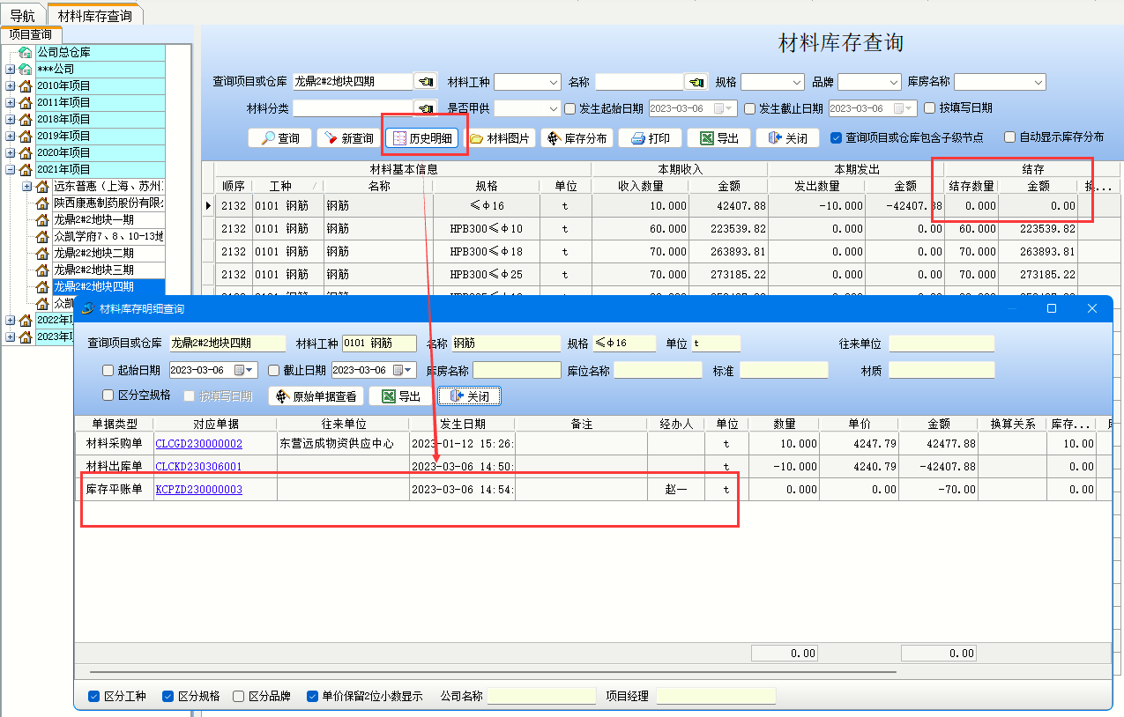Screen dimensions: 1124x717
Task: Export the detail dialog list via 导出
Action: [x=400, y=396]
